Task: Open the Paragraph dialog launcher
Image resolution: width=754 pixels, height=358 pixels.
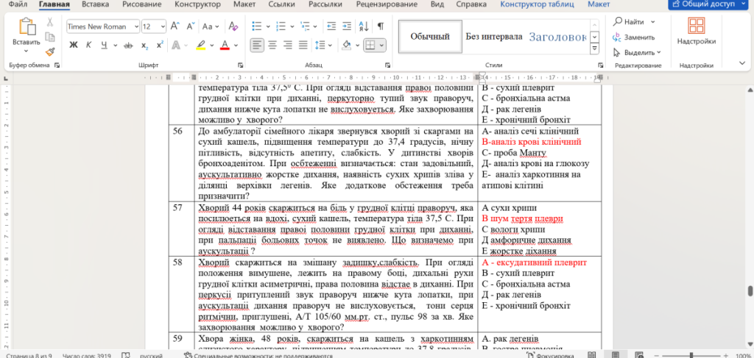Action: click(x=387, y=65)
